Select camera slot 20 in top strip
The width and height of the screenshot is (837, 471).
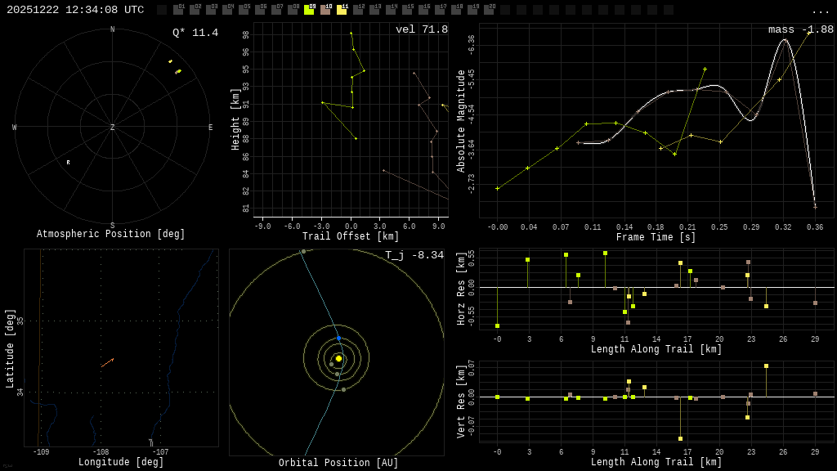tap(488, 10)
